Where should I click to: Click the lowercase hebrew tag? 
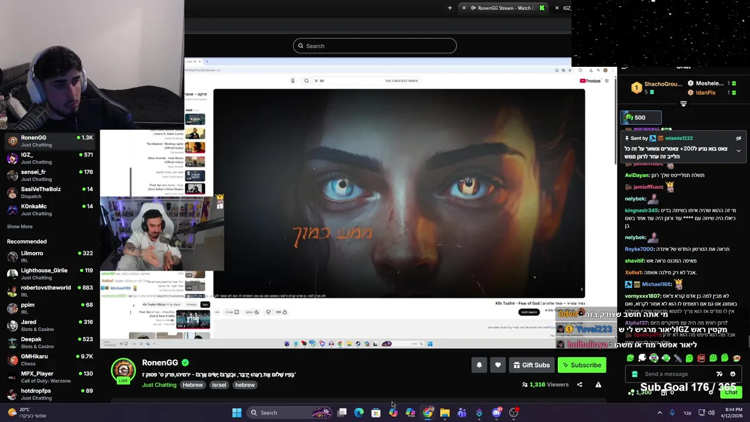point(245,385)
